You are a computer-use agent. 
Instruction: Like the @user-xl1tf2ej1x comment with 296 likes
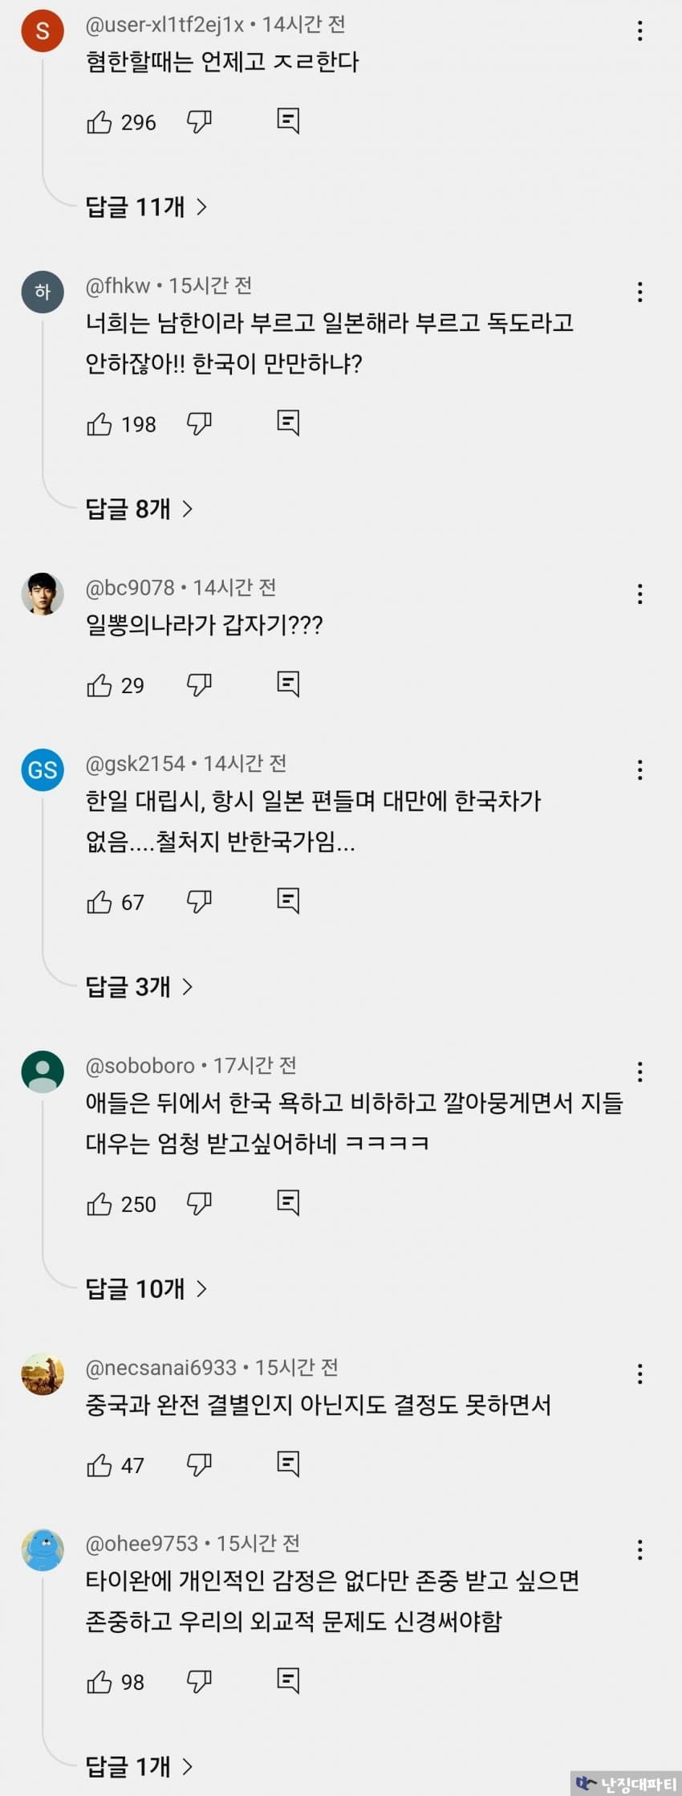coord(99,122)
